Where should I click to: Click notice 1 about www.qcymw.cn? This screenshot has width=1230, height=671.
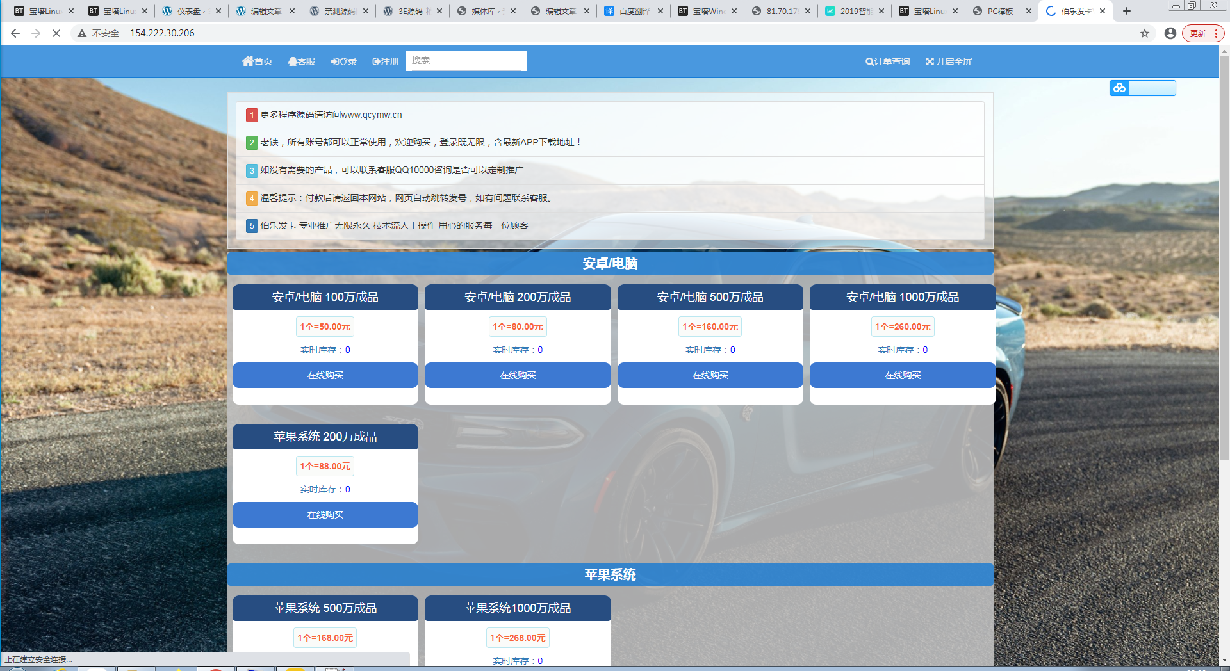click(610, 115)
